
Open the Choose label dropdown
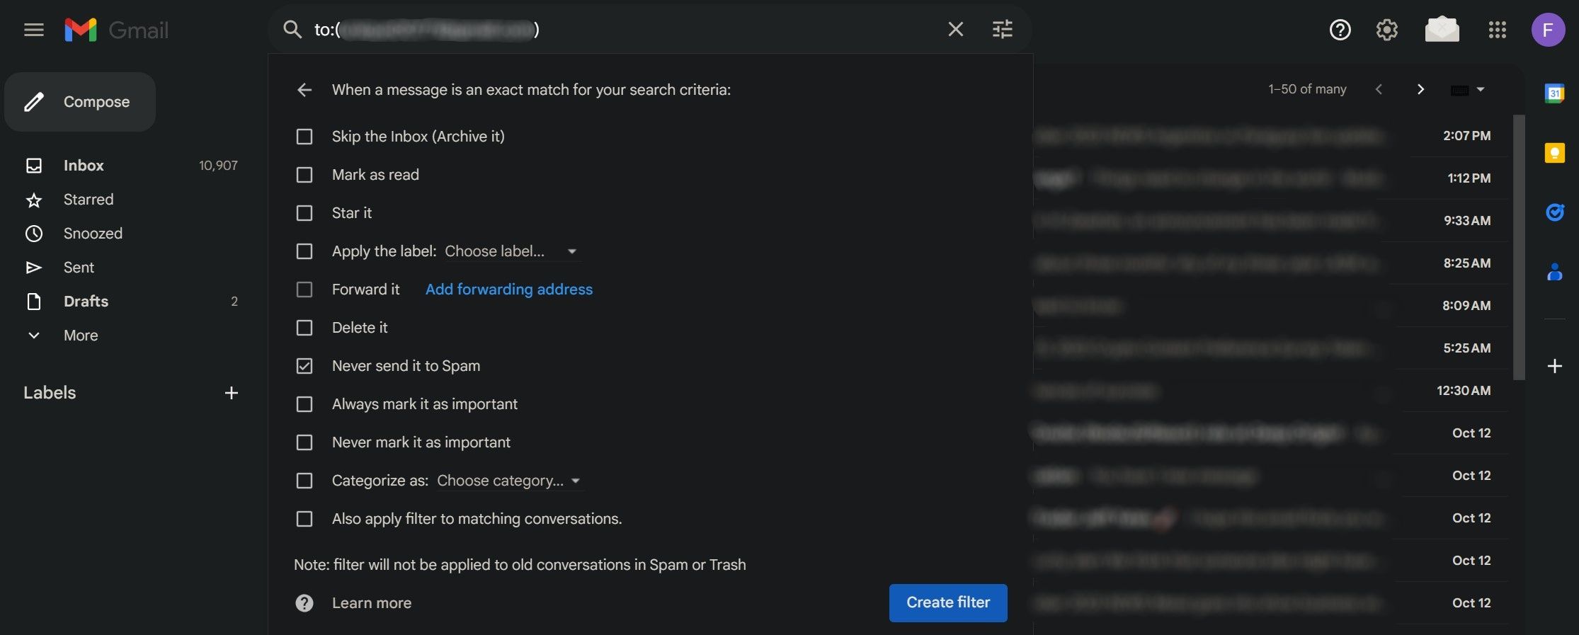(511, 251)
